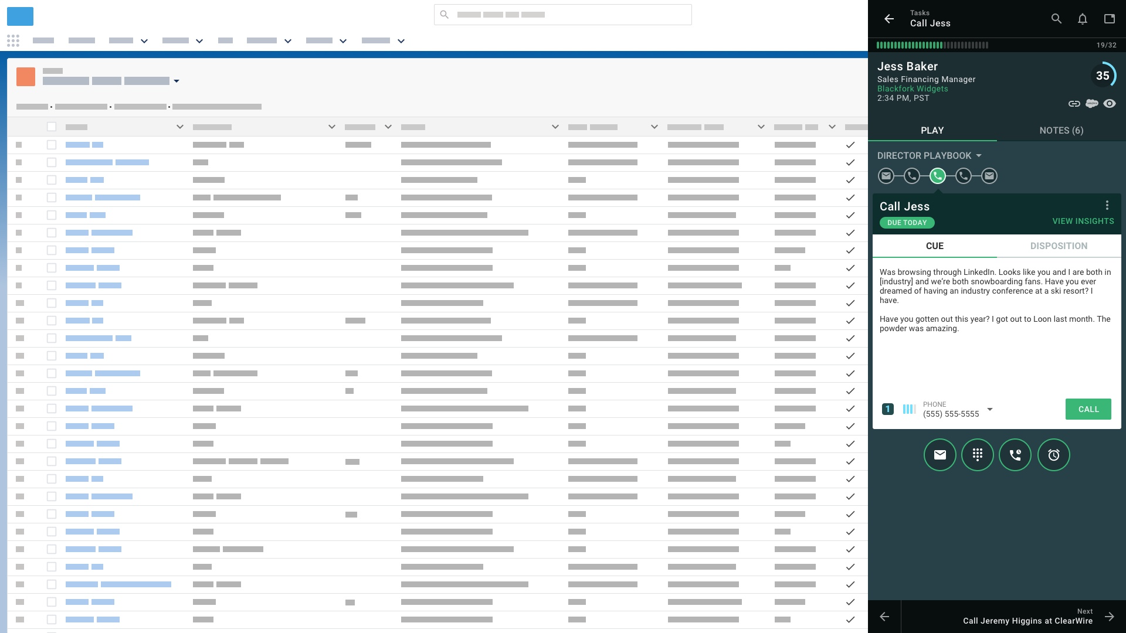Open the second column header chevron
Screen dimensions: 1126x633
pyautogui.click(x=332, y=127)
